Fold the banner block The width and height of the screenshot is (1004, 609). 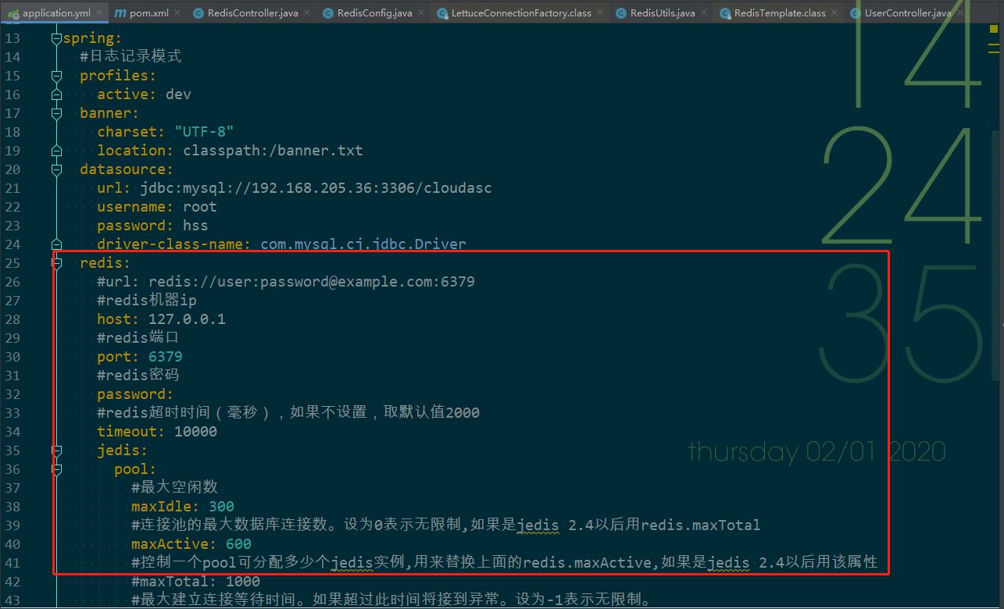[56, 113]
